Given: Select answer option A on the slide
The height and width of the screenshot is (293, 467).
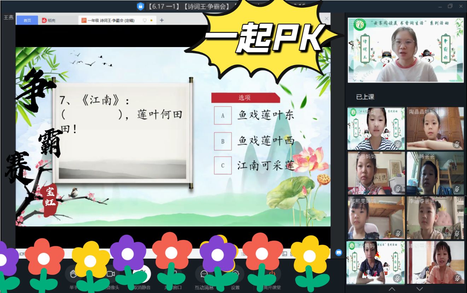Looking at the screenshot, I should pyautogui.click(x=223, y=115).
